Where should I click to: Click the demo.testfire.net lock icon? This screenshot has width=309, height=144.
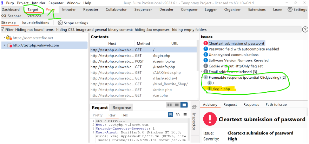(9, 38)
